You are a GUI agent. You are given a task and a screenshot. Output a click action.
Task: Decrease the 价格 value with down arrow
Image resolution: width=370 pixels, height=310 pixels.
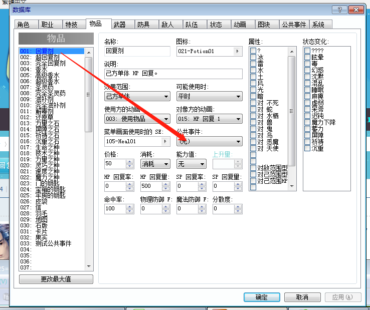[129, 166]
